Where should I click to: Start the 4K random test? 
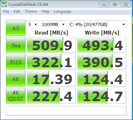tap(16, 79)
